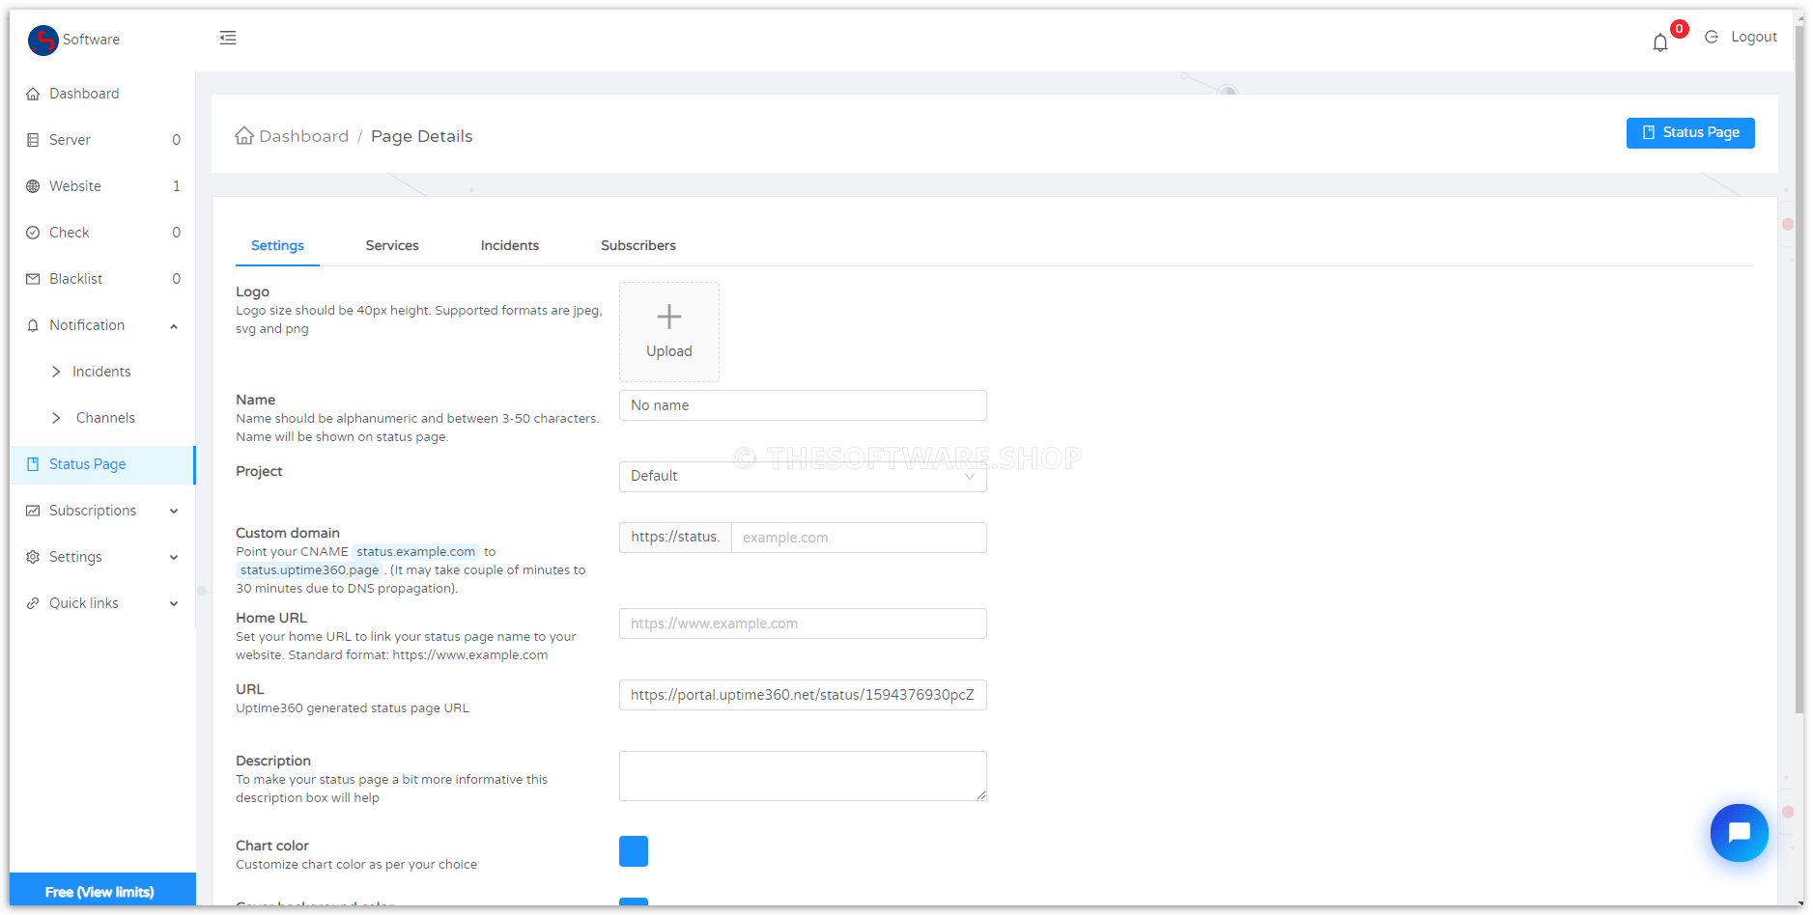Click the Status Page button

pyautogui.click(x=1689, y=132)
